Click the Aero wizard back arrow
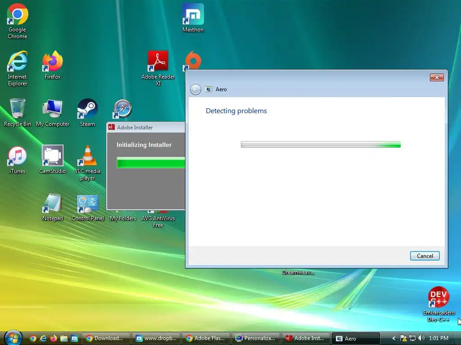This screenshot has width=461, height=345. click(195, 89)
